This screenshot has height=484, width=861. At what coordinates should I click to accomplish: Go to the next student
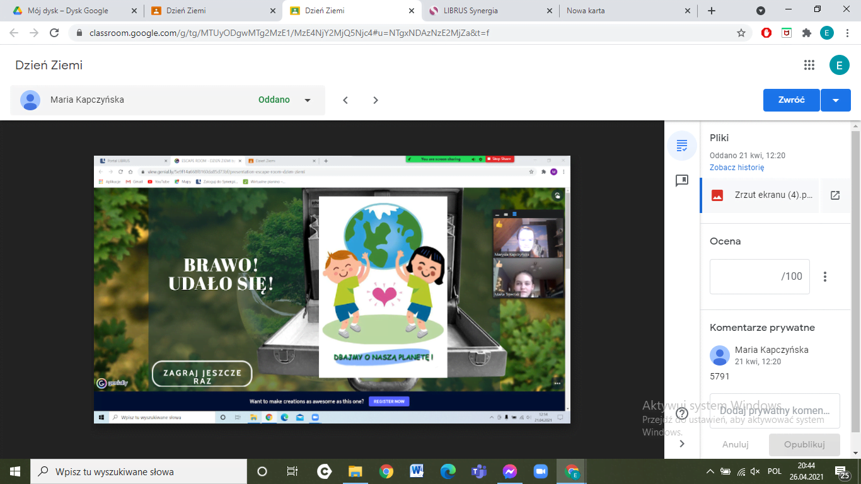click(x=376, y=100)
